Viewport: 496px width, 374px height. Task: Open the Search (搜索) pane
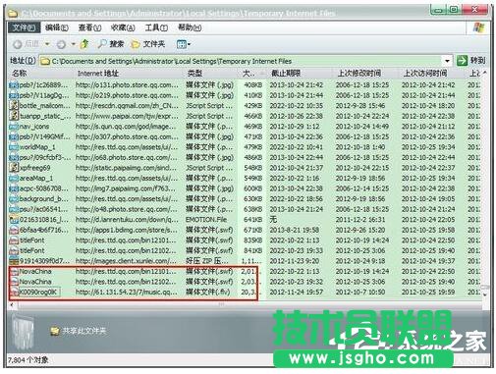click(x=111, y=44)
